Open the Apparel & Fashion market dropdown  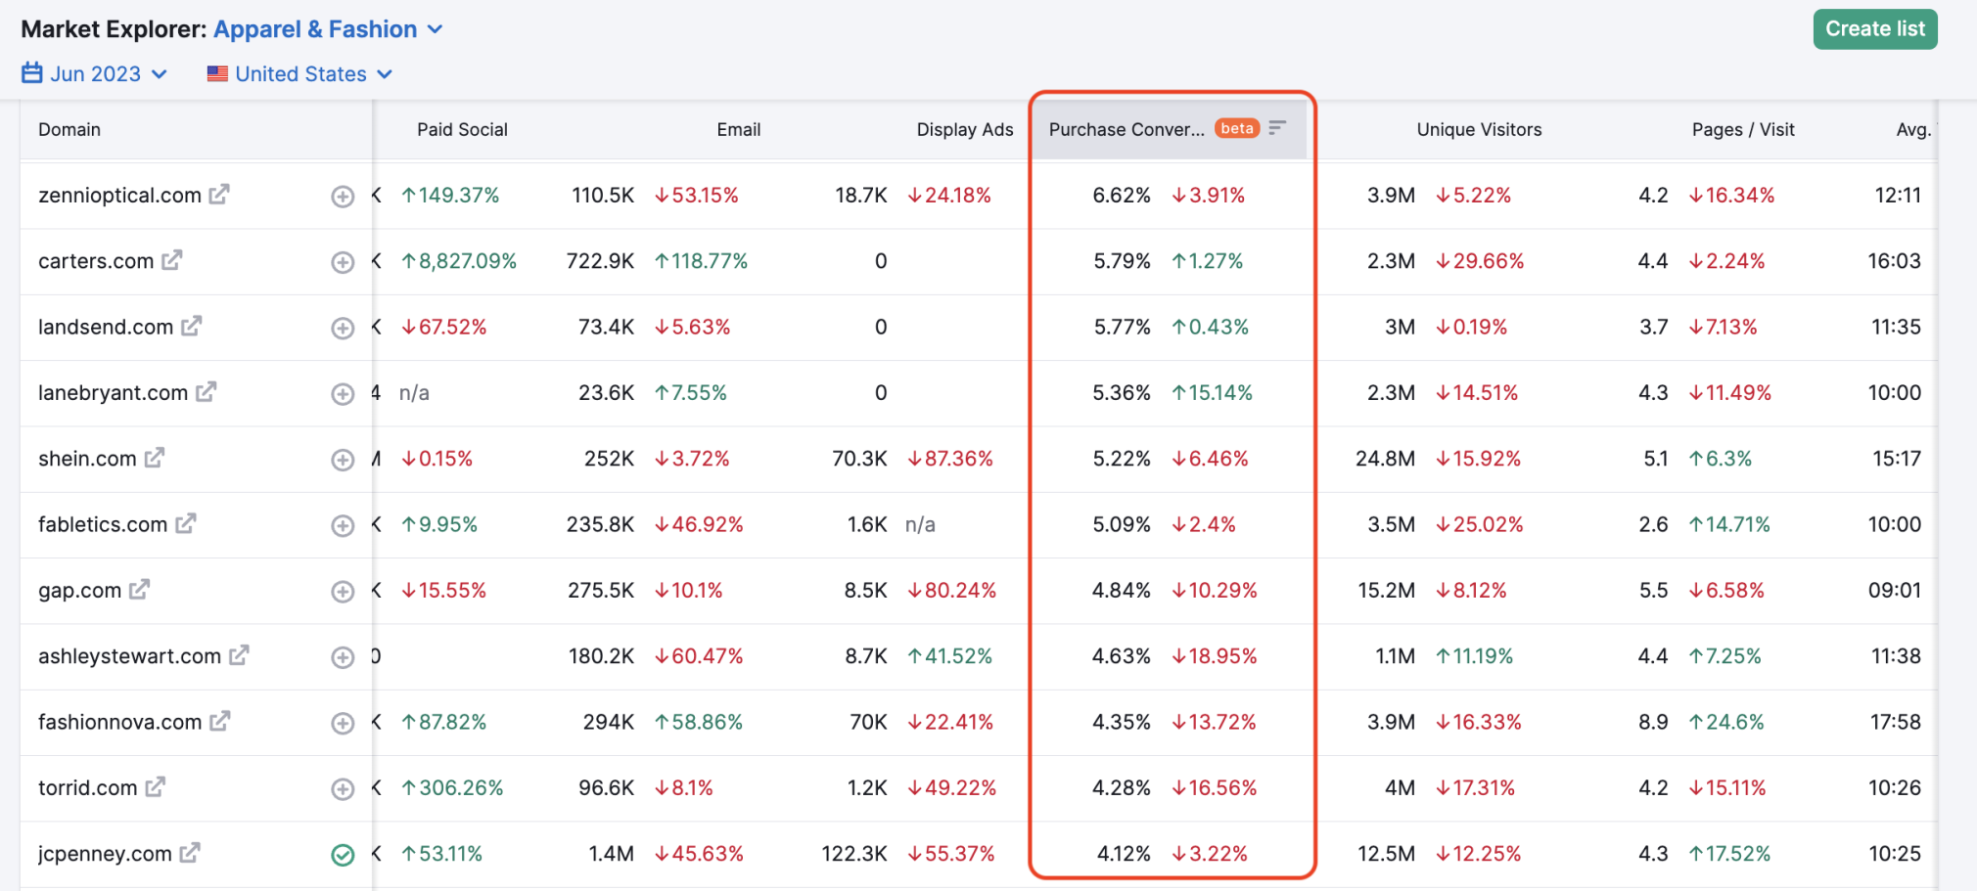(329, 29)
